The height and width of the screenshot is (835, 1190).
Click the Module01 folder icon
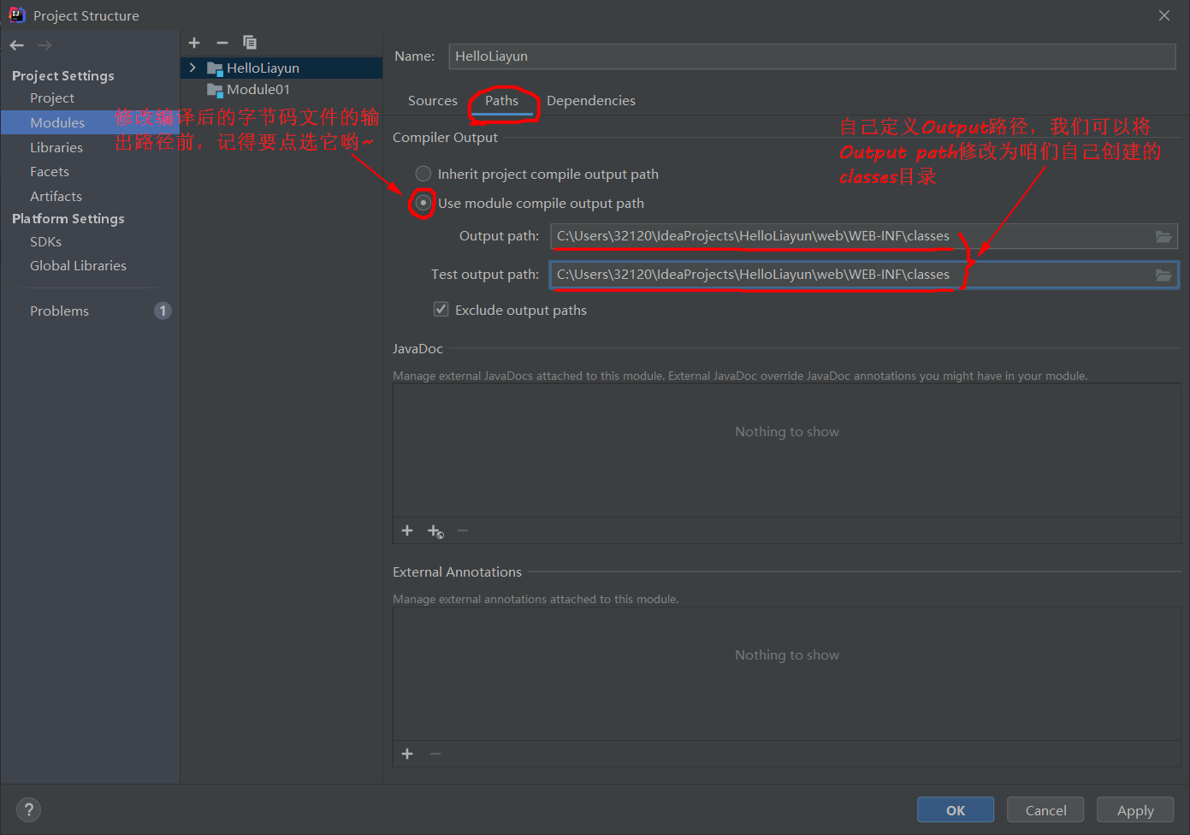[x=215, y=90]
